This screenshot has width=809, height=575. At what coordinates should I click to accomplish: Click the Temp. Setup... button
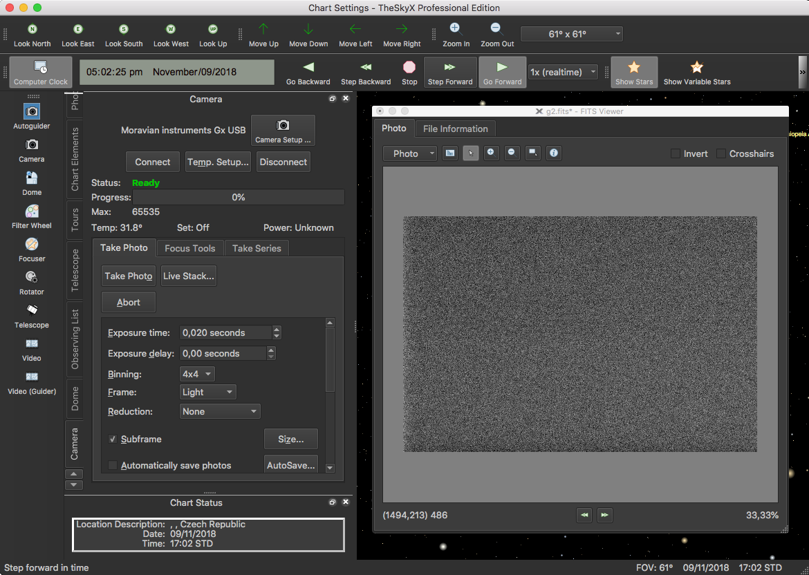click(x=218, y=162)
